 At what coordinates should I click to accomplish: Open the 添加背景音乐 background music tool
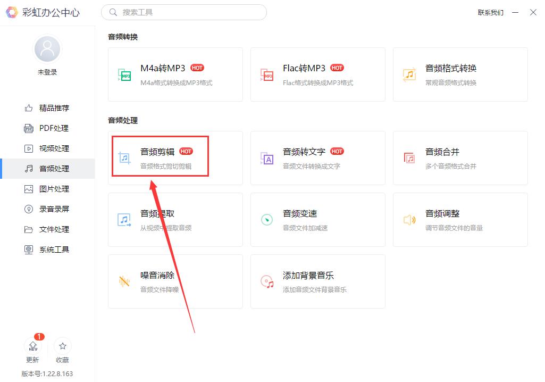[x=317, y=281]
